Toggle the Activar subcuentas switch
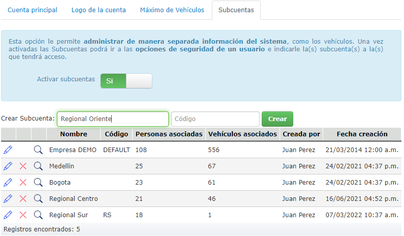 coord(126,81)
